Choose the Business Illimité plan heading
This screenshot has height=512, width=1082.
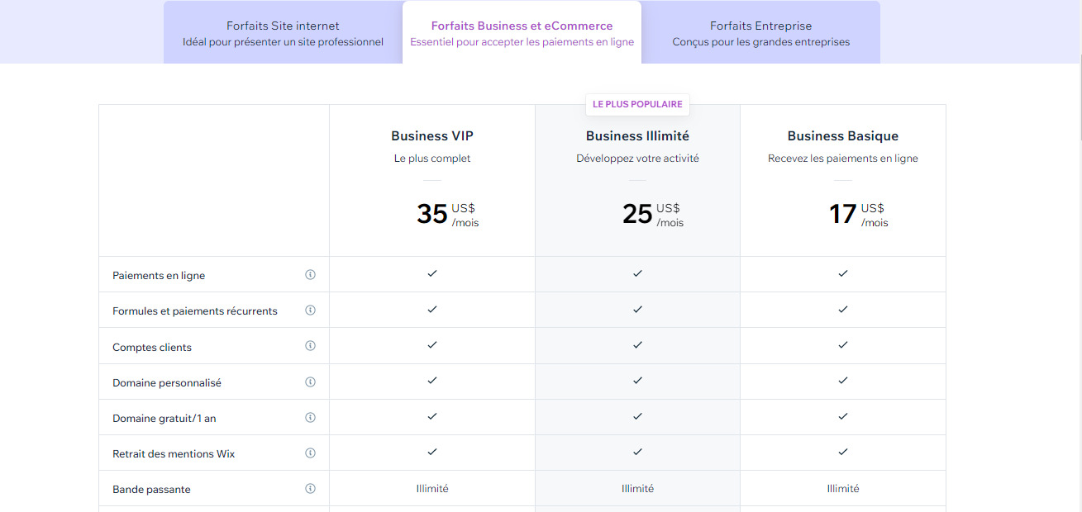pos(637,136)
